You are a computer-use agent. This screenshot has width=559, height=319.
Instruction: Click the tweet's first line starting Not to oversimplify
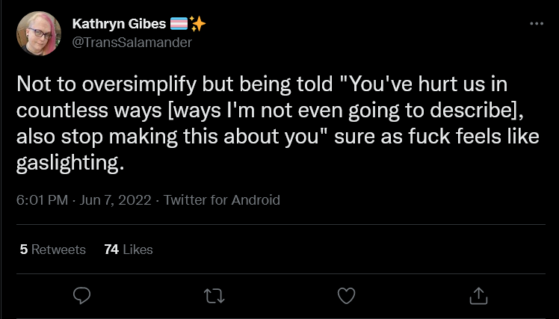click(x=262, y=84)
